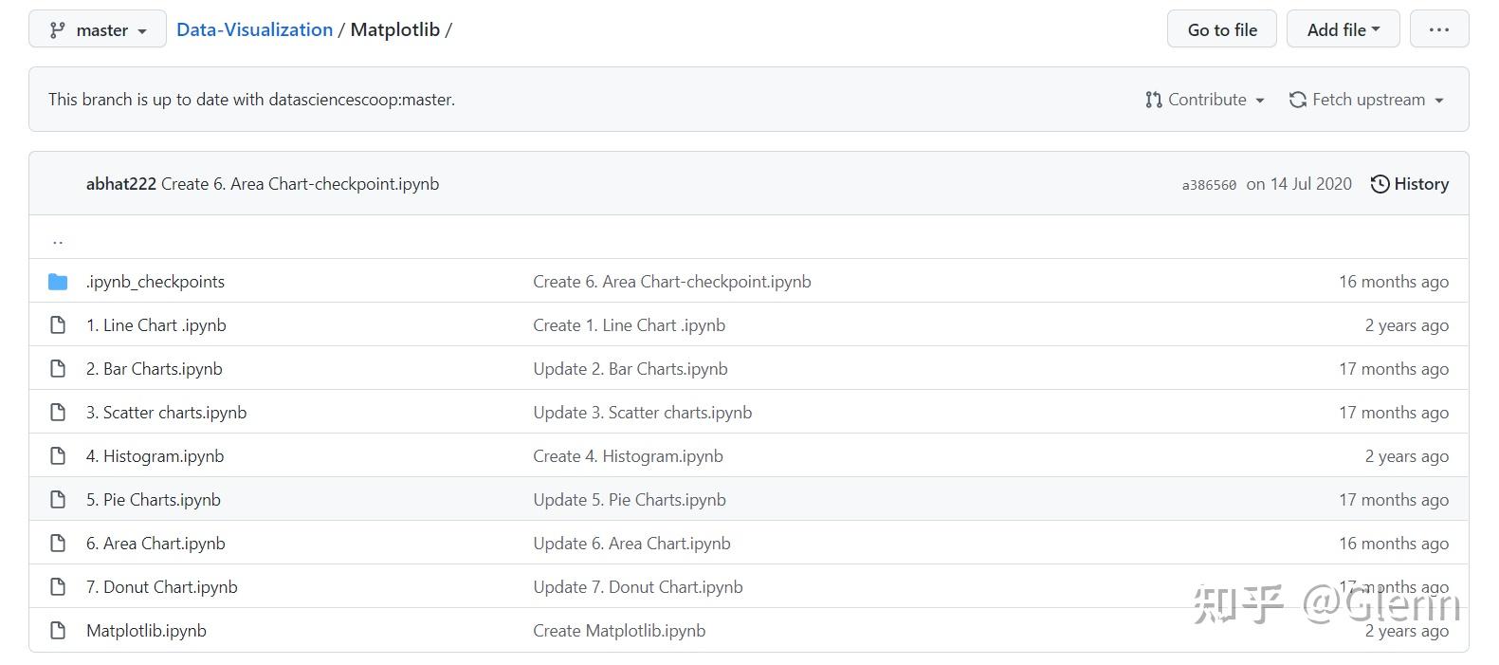Screen dimensions: 1499x665
Task: Go to parent directory via double dots
Action: coord(58,239)
